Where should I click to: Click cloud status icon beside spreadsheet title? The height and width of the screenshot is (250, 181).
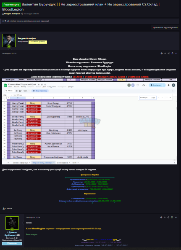coord(45,84)
